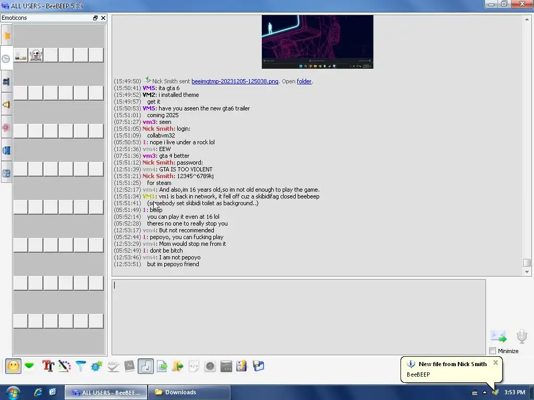This screenshot has height=400, width=534.
Task: Click the blue floppy disk save icon
Action: click(x=258, y=366)
